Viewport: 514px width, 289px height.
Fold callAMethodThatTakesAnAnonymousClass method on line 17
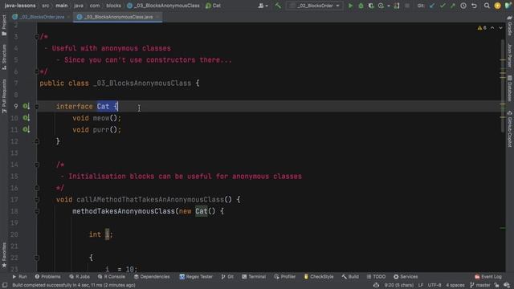tap(37, 200)
